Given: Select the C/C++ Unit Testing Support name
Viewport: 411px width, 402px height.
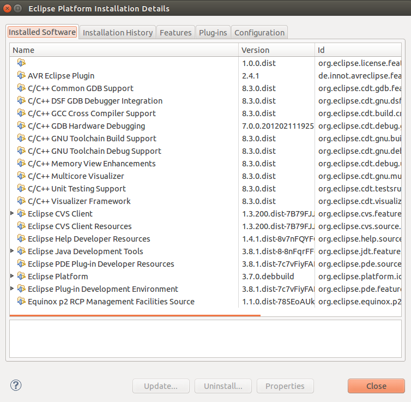Looking at the screenshot, I should click(x=77, y=189).
